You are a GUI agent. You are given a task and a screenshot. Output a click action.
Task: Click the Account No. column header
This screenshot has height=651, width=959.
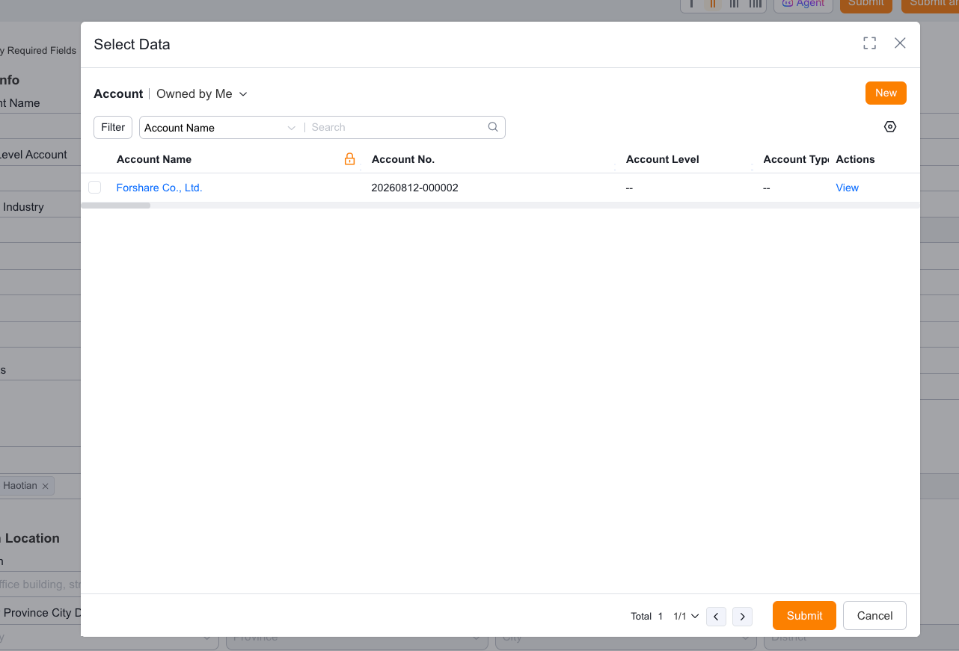403,159
